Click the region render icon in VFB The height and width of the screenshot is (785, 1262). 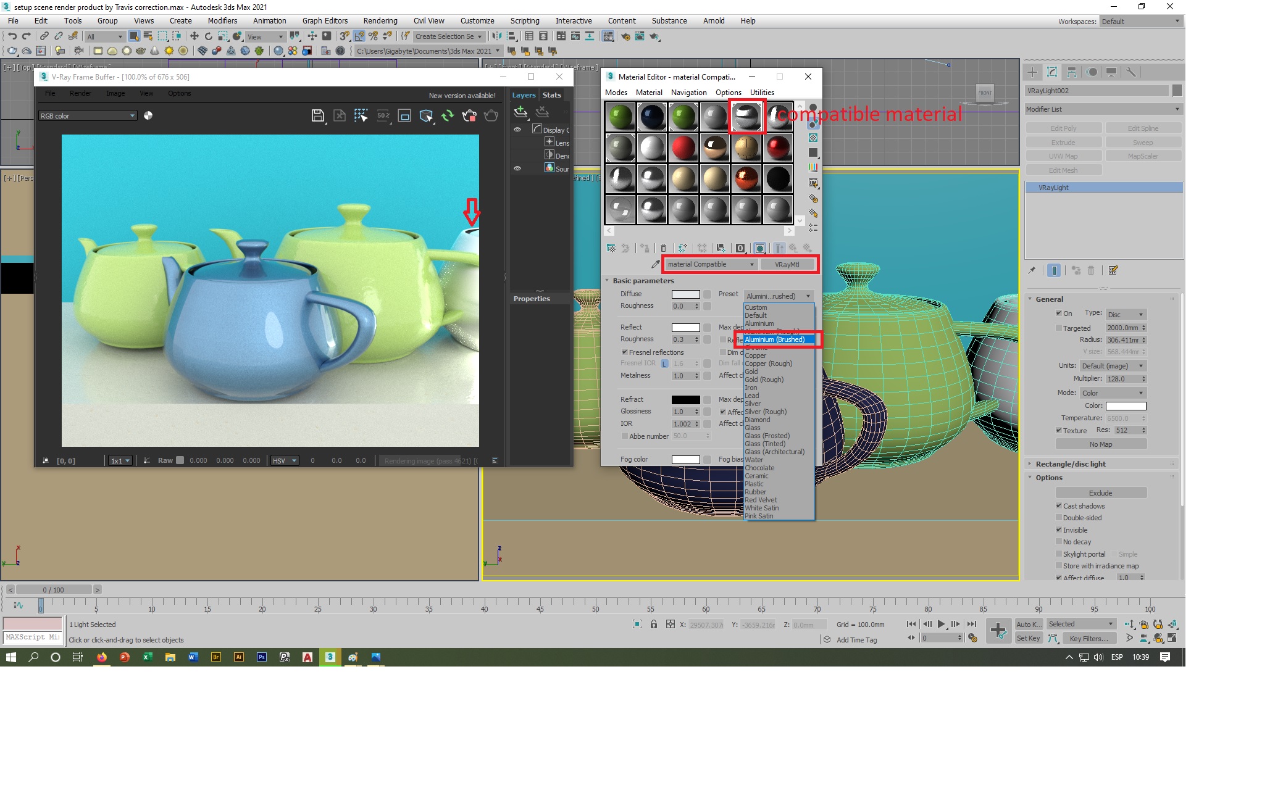point(361,115)
